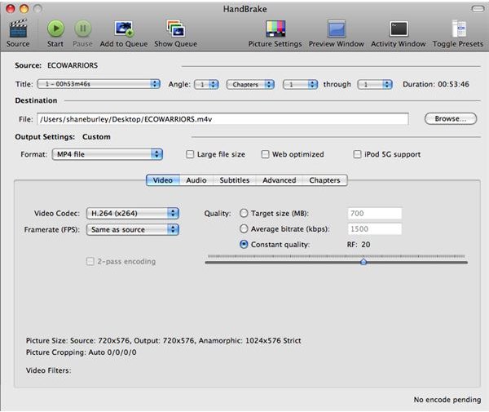
Task: Open the Activity Window terminal icon
Action: click(399, 29)
